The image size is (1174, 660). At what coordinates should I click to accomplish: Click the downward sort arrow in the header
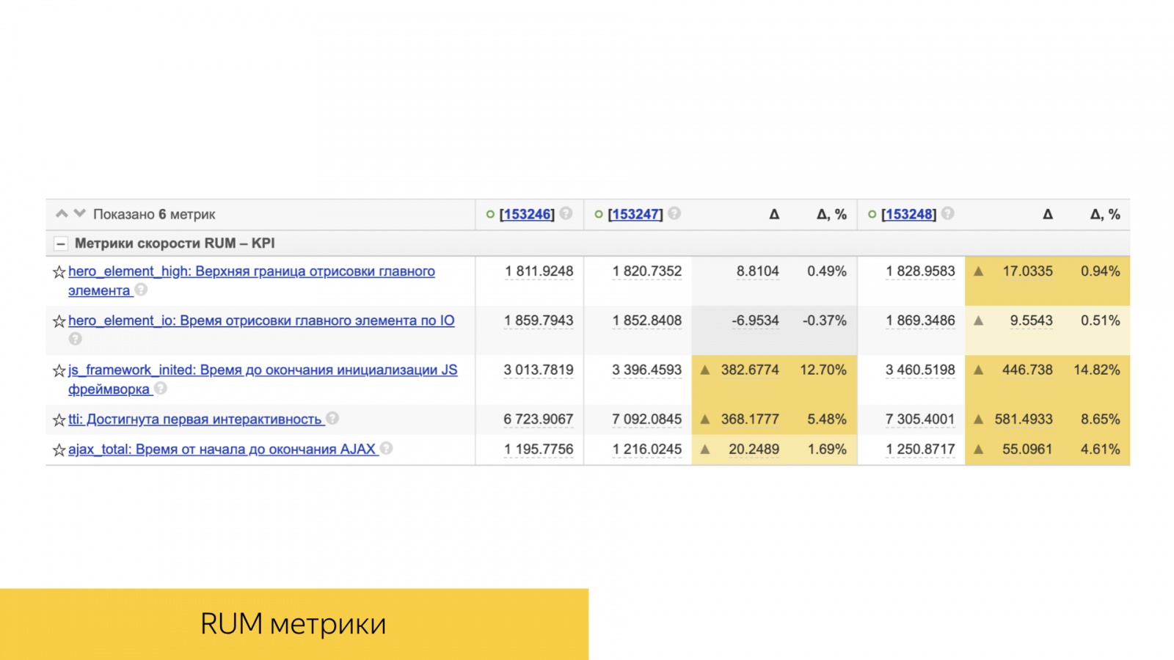tap(79, 213)
